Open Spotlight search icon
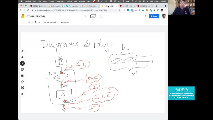 click(140, 1)
